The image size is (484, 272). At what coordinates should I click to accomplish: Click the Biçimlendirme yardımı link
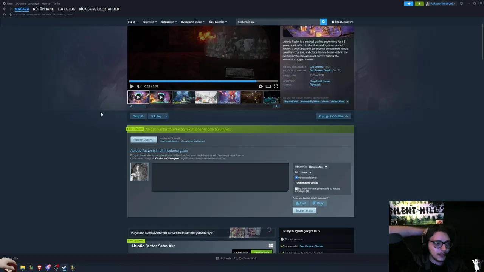click(307, 183)
